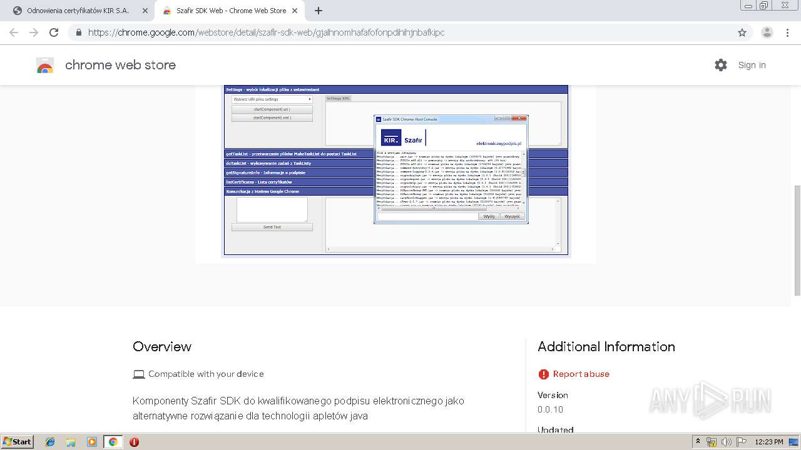Close the Odnowienia certyfikatów KIR tab
The height and width of the screenshot is (450, 801).
pyautogui.click(x=145, y=11)
